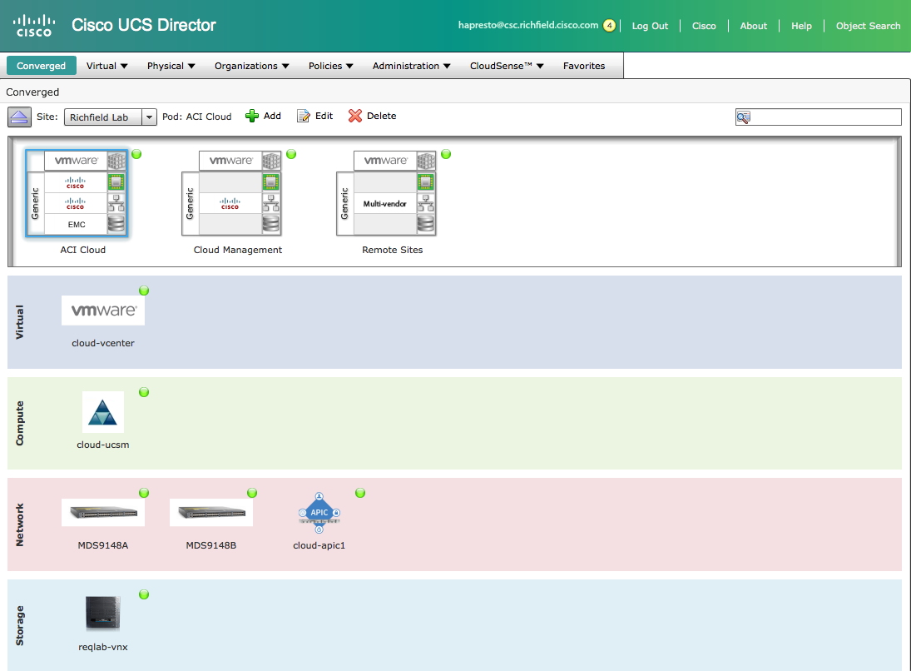The image size is (911, 671).
Task: Click the MDS9148A label
Action: coord(103,545)
